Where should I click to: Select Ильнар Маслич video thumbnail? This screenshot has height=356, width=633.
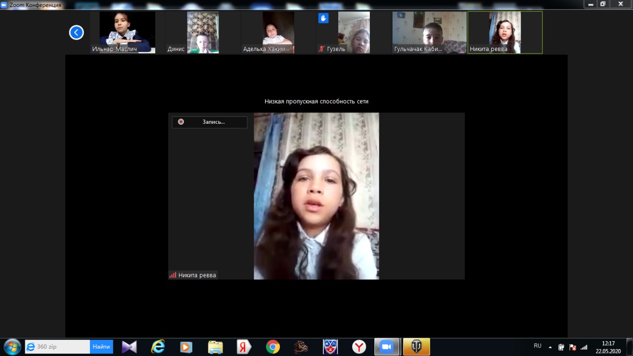coord(127,32)
